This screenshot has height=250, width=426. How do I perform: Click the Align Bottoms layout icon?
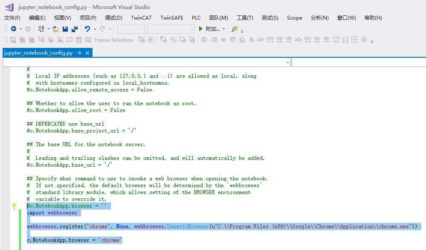tap(242, 40)
